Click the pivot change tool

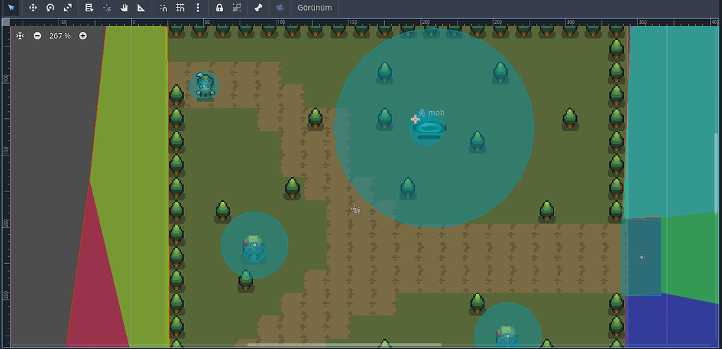[x=107, y=8]
